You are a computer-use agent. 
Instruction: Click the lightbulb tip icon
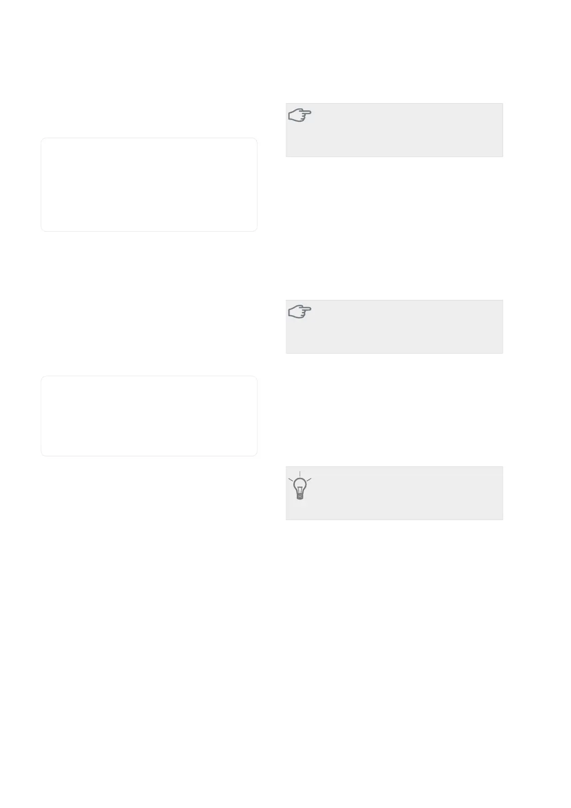(300, 486)
